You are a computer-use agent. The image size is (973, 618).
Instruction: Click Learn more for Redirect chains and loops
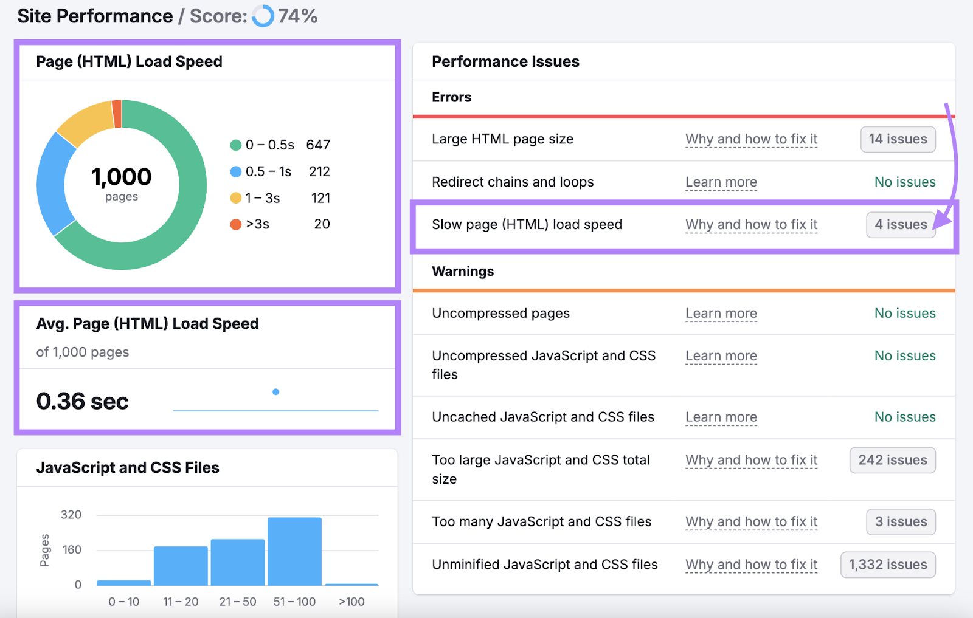click(721, 182)
